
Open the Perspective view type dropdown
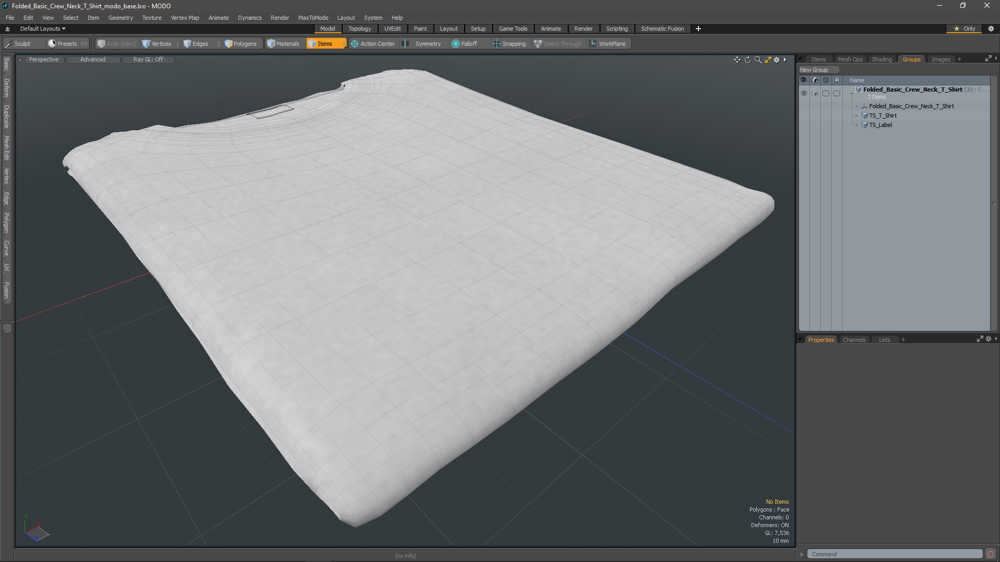click(x=44, y=59)
